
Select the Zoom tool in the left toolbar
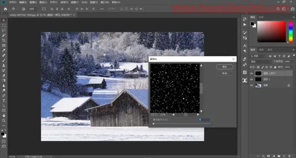pyautogui.click(x=4, y=120)
